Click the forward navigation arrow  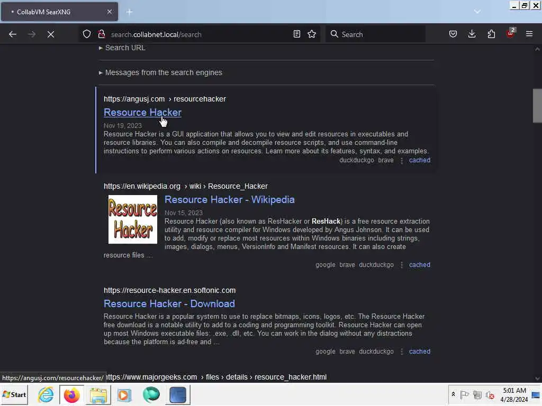32,34
